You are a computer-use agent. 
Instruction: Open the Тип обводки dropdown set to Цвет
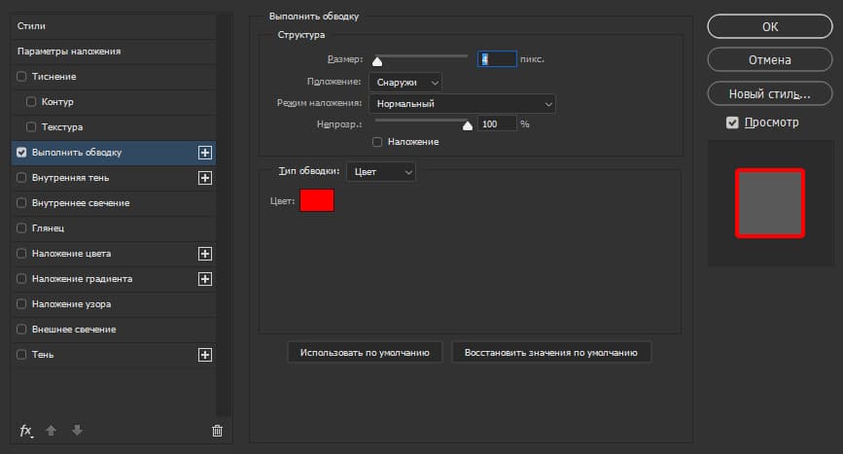point(381,172)
